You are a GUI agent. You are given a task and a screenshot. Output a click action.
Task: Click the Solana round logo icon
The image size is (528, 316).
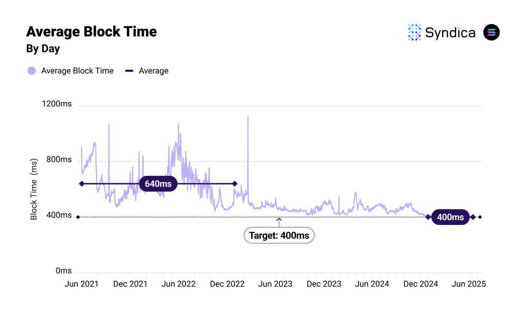[x=491, y=33]
